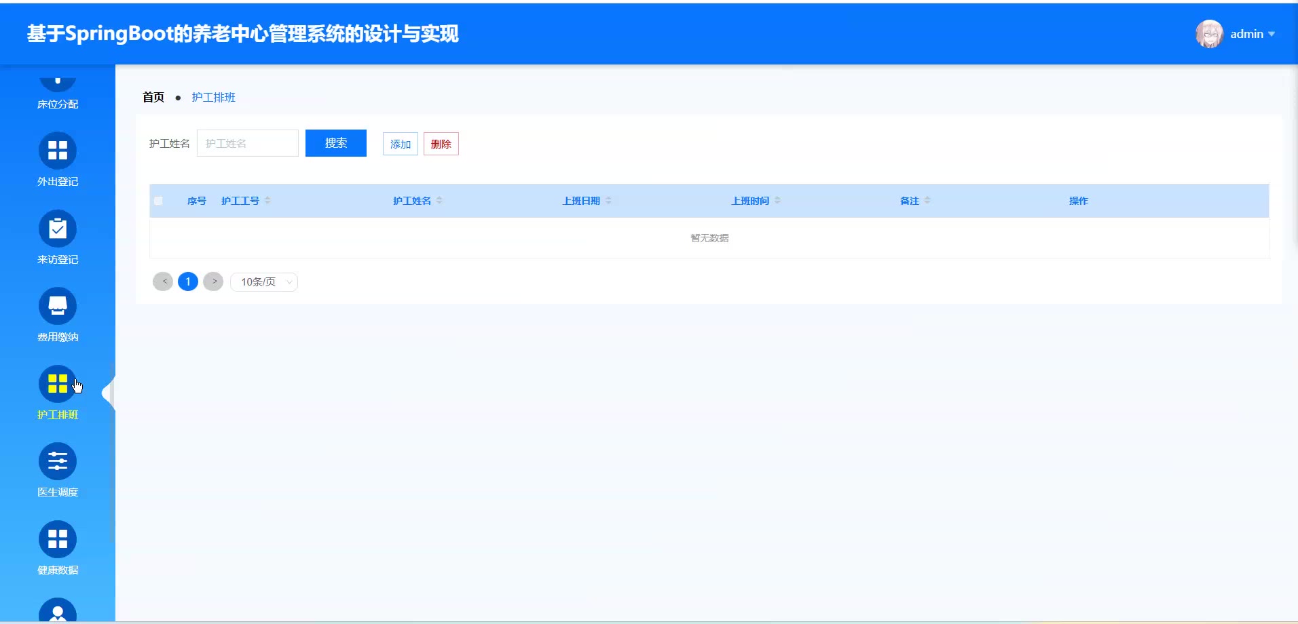
Task: Click the 护工姓名 table column header text
Action: pyautogui.click(x=412, y=201)
